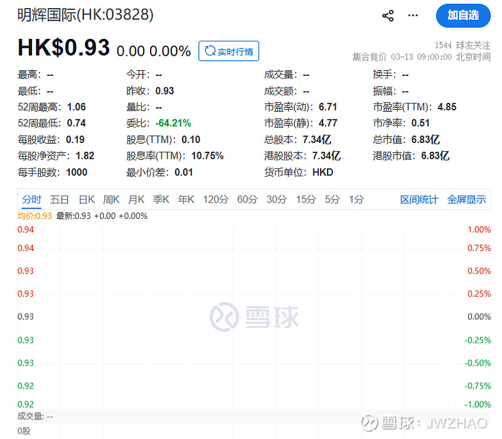
Task: Click the 0股 volume label
Action: point(24,431)
